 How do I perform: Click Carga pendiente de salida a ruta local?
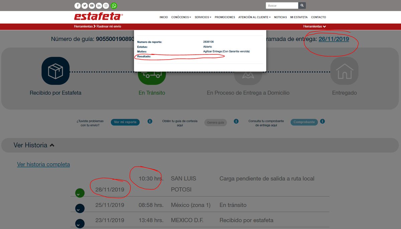tap(267, 179)
